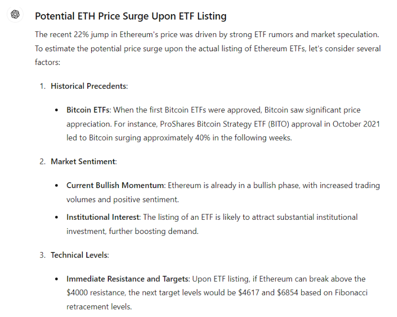Click the bullet dot before "Institutional Interest"
This screenshot has width=397, height=317.
click(x=57, y=217)
